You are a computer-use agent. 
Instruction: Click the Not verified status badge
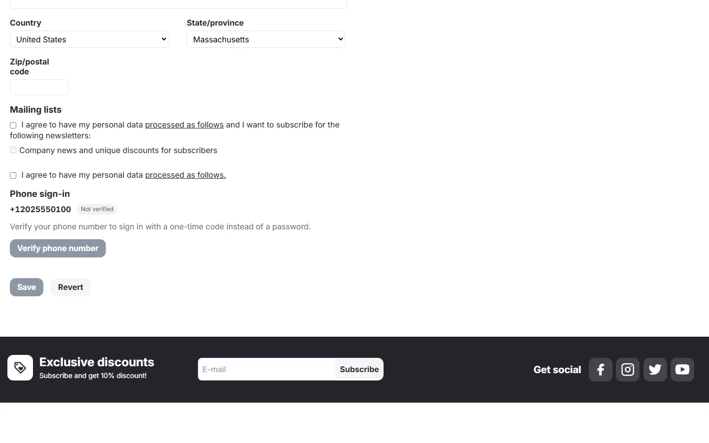click(x=97, y=209)
